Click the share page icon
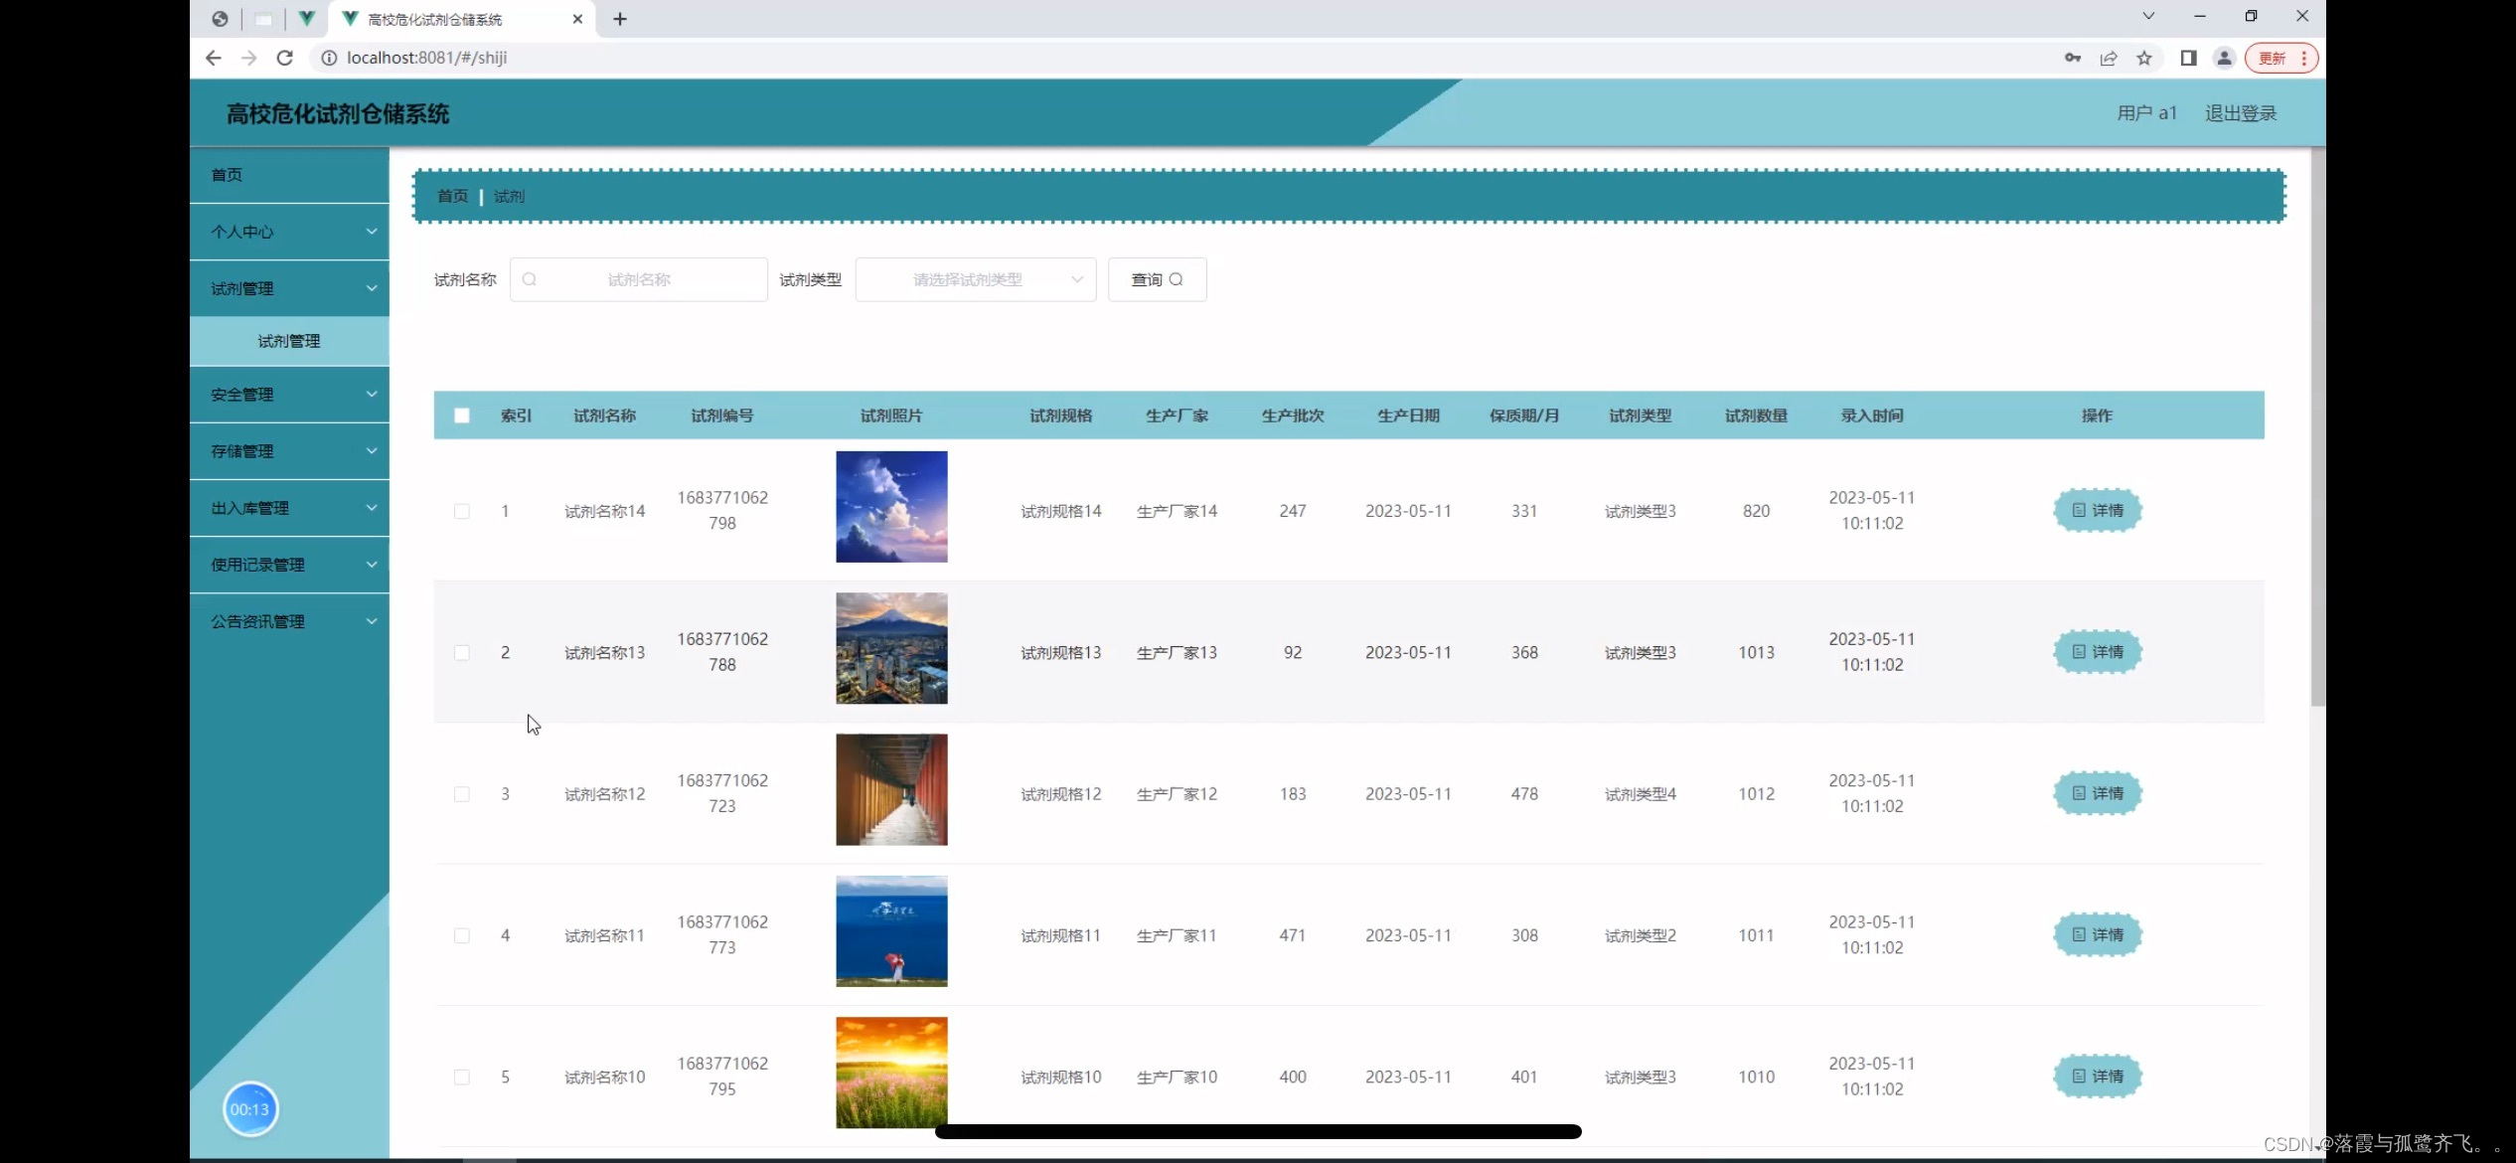Image resolution: width=2516 pixels, height=1163 pixels. click(2109, 58)
